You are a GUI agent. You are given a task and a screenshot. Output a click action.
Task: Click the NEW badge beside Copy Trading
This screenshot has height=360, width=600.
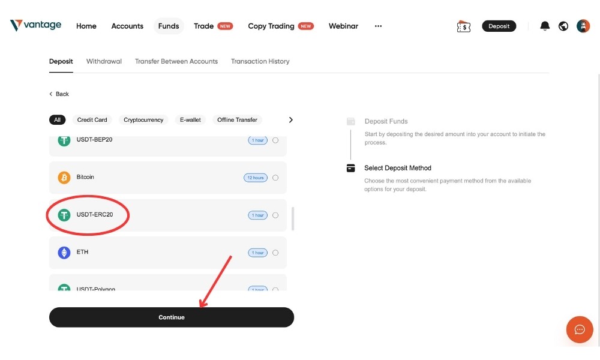(x=306, y=26)
